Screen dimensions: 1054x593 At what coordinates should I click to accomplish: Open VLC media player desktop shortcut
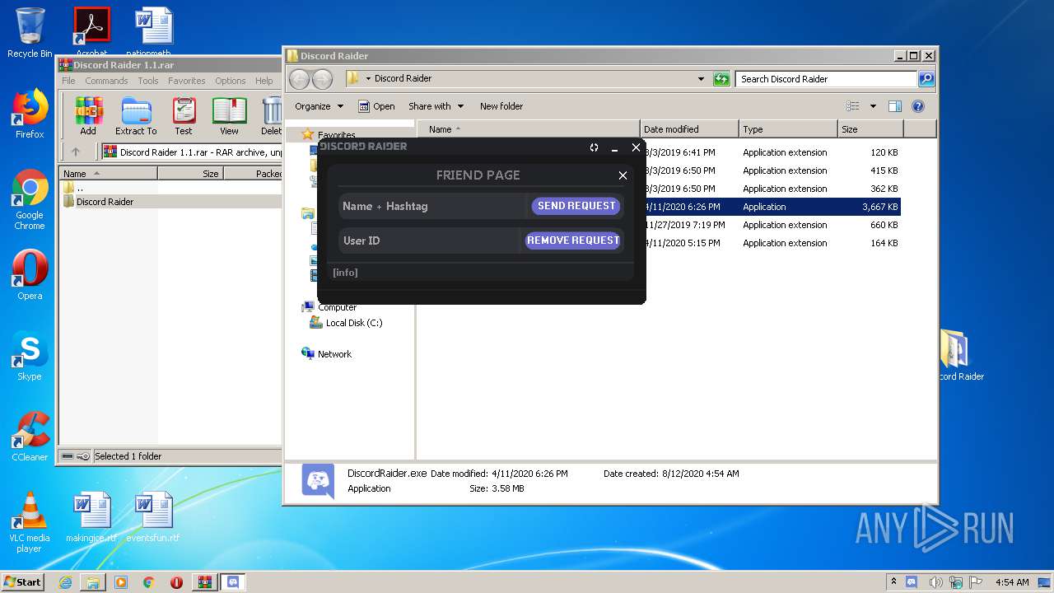(30, 522)
